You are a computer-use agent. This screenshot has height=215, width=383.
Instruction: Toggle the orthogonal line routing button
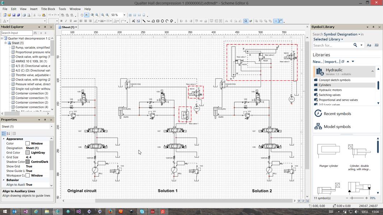coord(280,21)
